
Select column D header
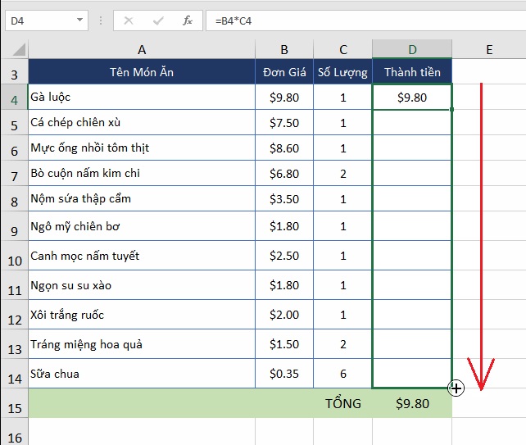point(412,50)
